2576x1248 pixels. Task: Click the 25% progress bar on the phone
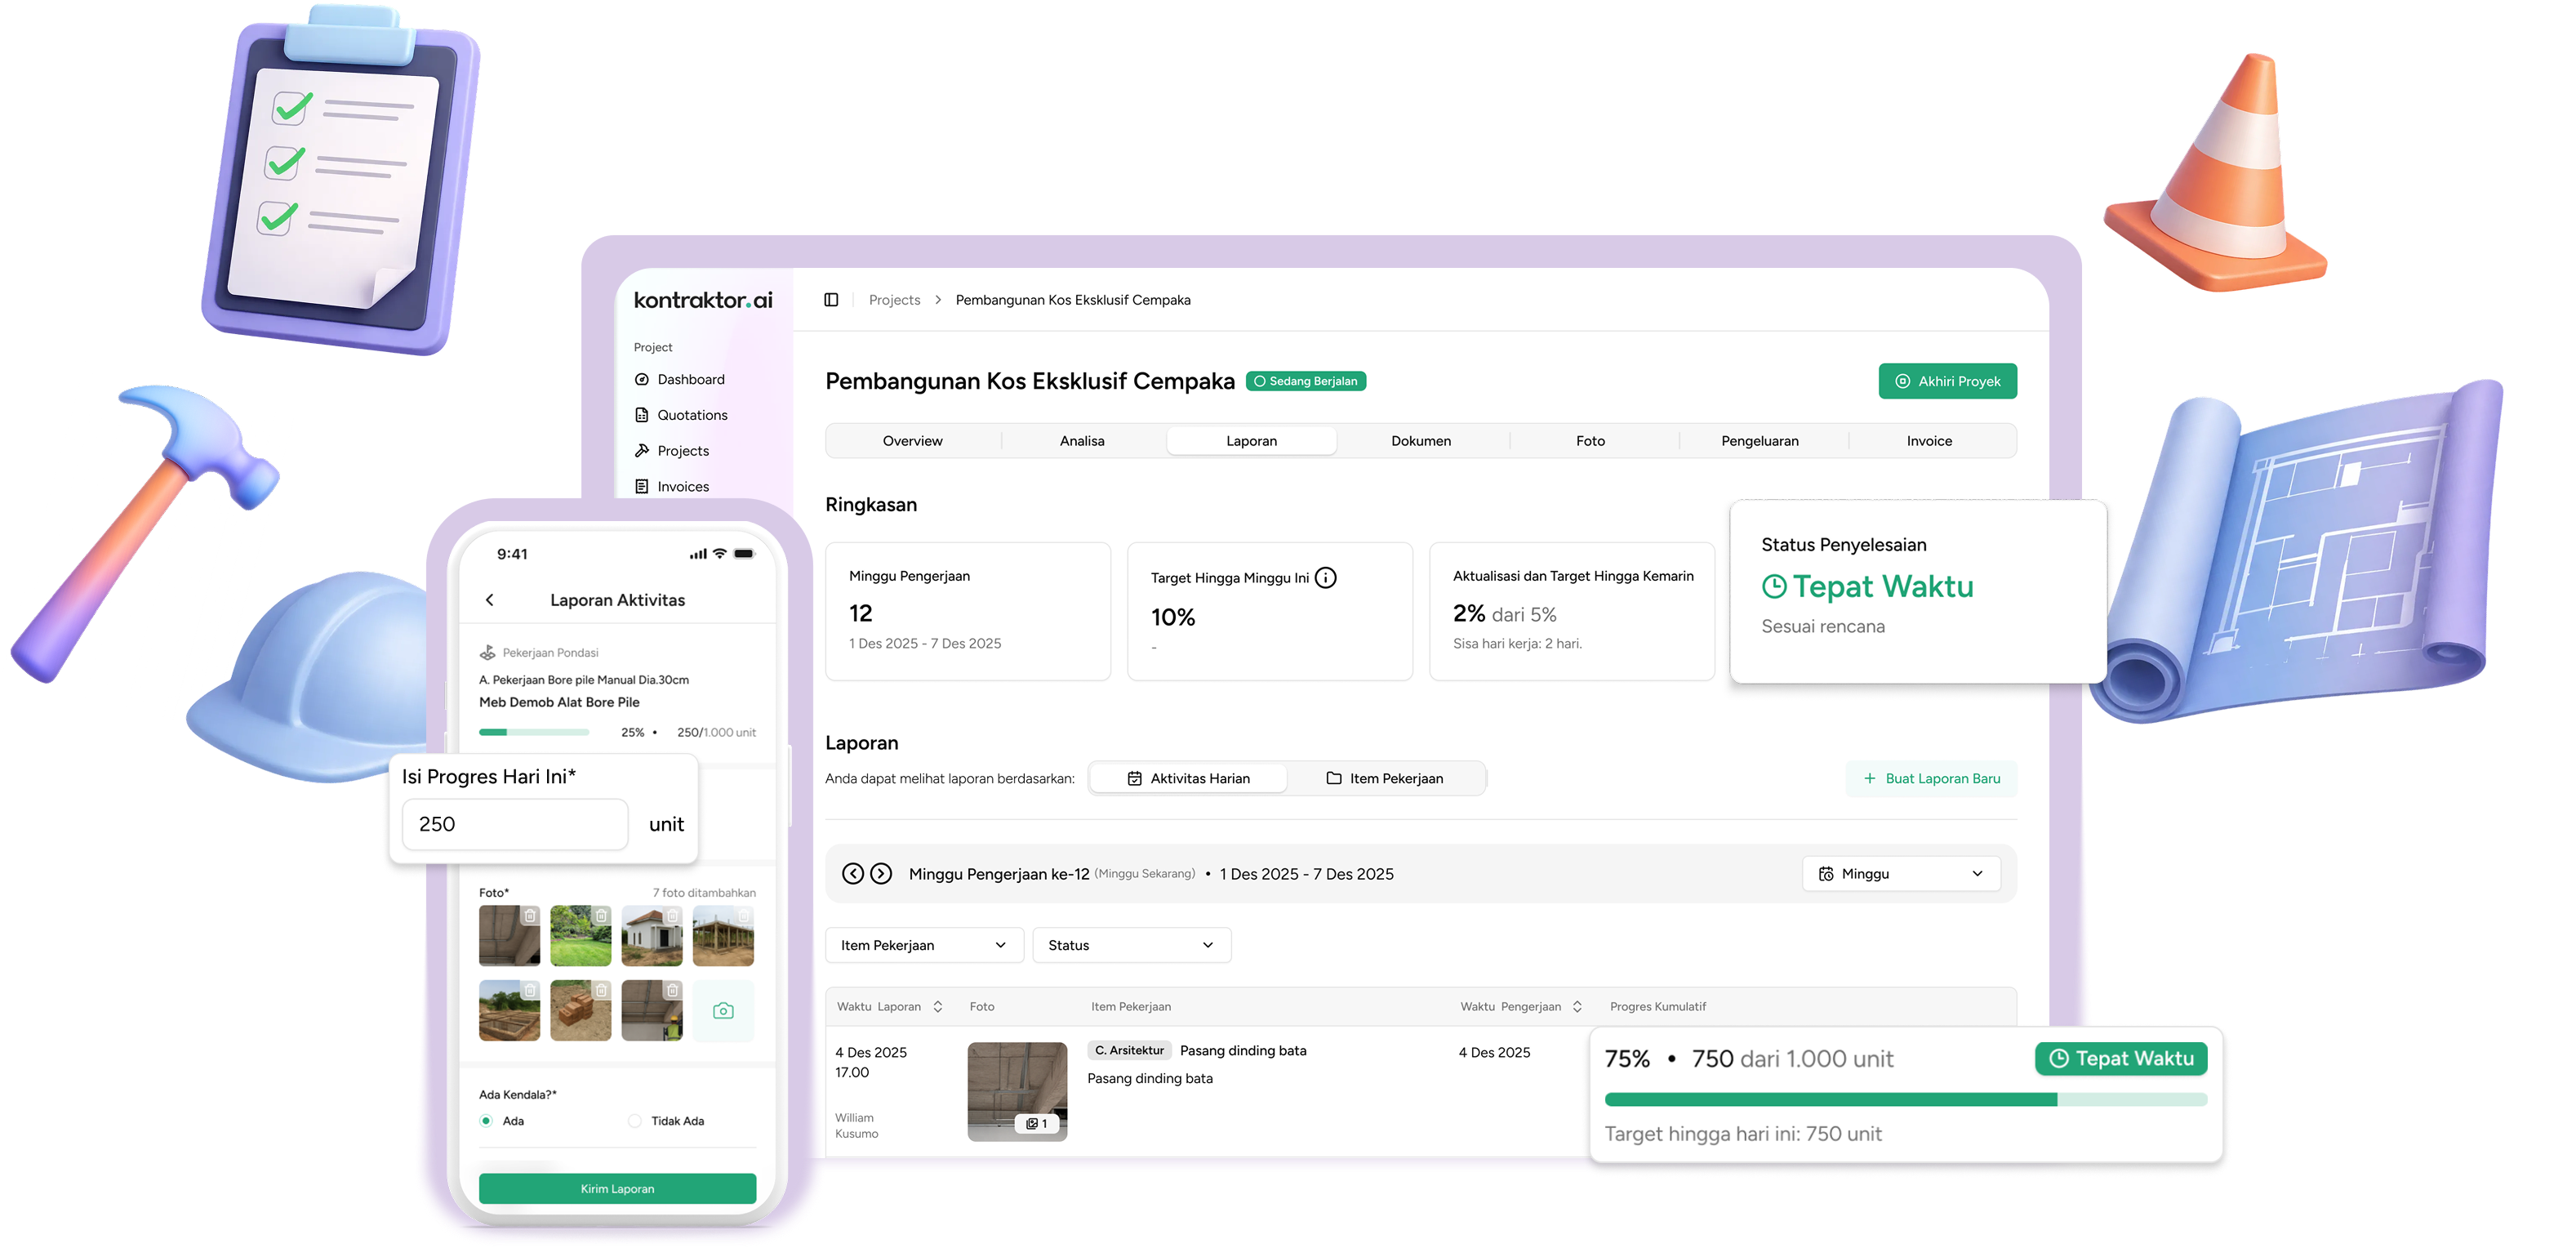pos(534,733)
